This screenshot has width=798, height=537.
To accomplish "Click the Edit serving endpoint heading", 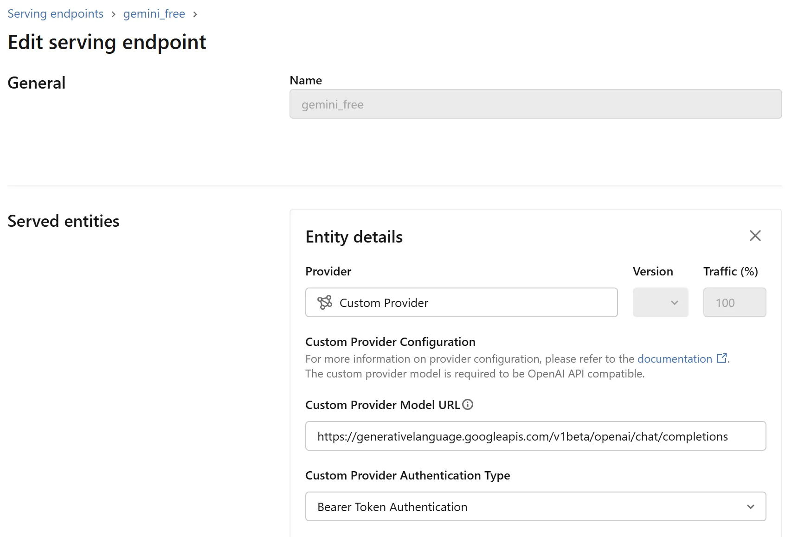I will [107, 42].
